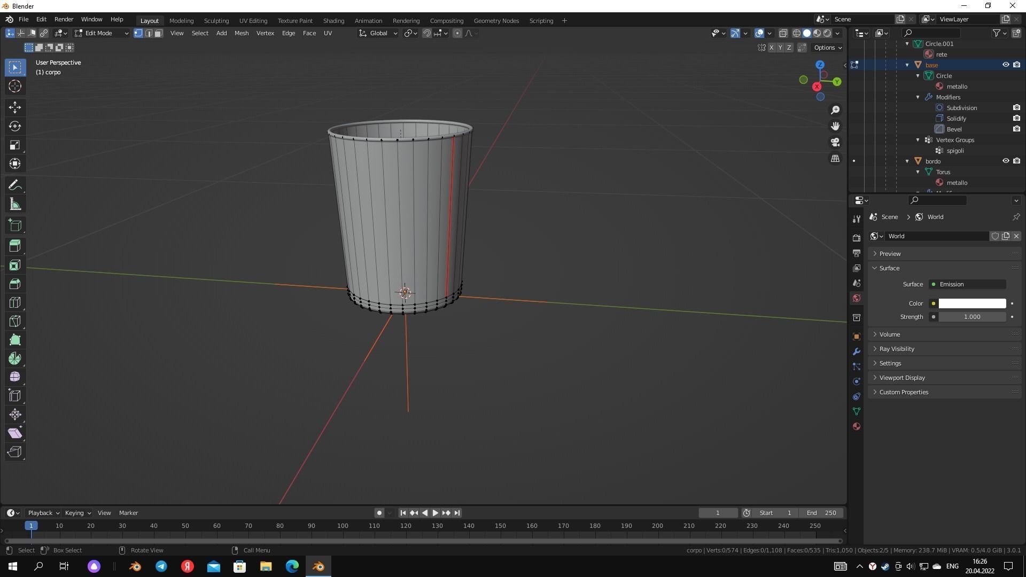The width and height of the screenshot is (1026, 577).
Task: Toggle proportional editing
Action: [x=457, y=33]
